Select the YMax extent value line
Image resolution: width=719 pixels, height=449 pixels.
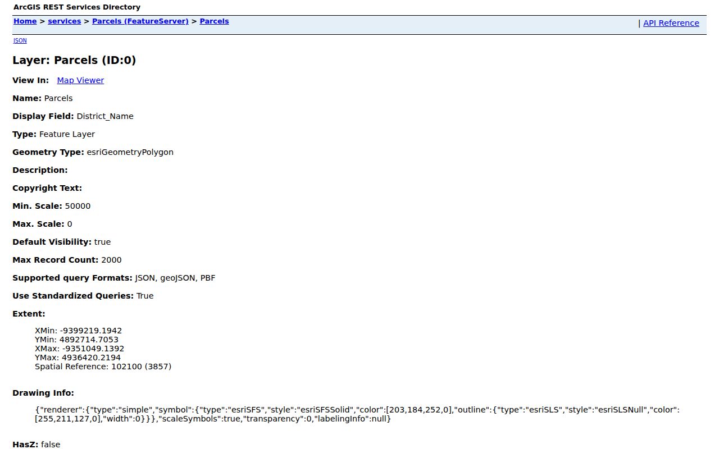tap(78, 358)
